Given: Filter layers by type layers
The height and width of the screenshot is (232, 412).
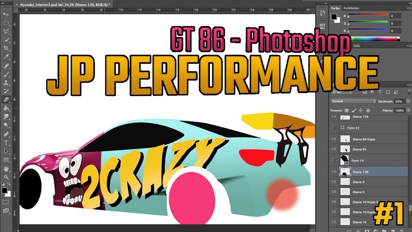Looking at the screenshot, I should tap(379, 92).
